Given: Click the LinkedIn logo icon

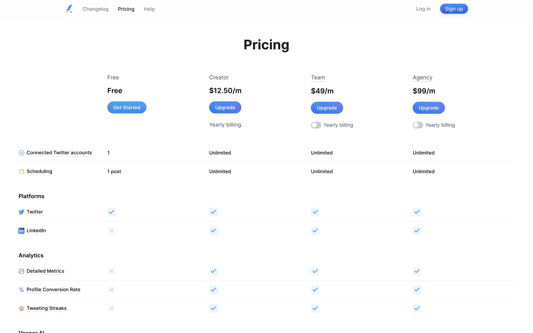Looking at the screenshot, I should (x=21, y=231).
